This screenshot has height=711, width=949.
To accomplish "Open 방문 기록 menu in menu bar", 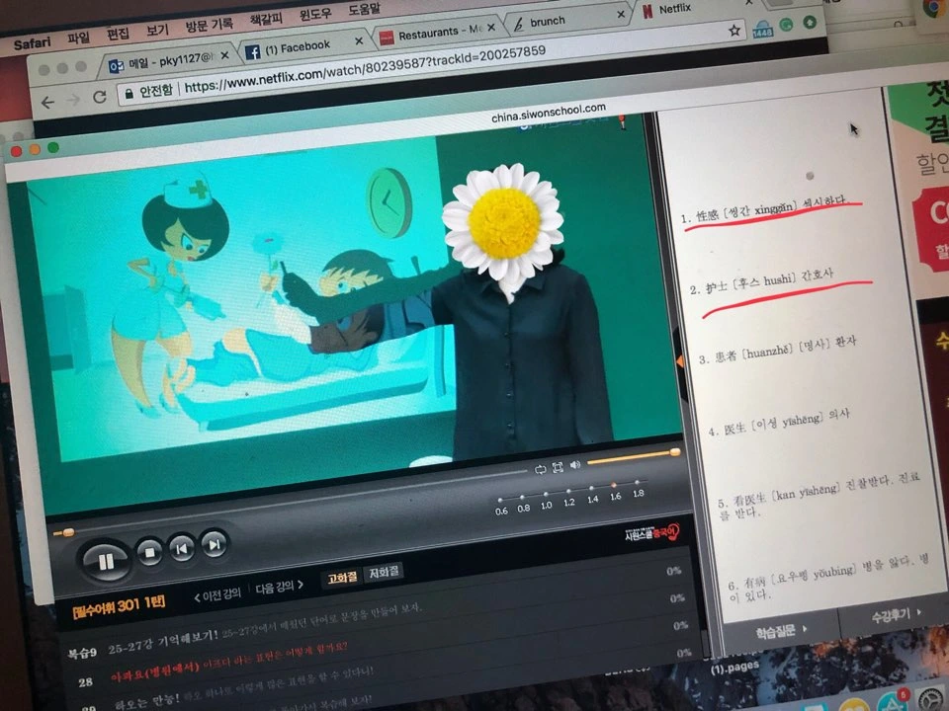I will [x=209, y=25].
